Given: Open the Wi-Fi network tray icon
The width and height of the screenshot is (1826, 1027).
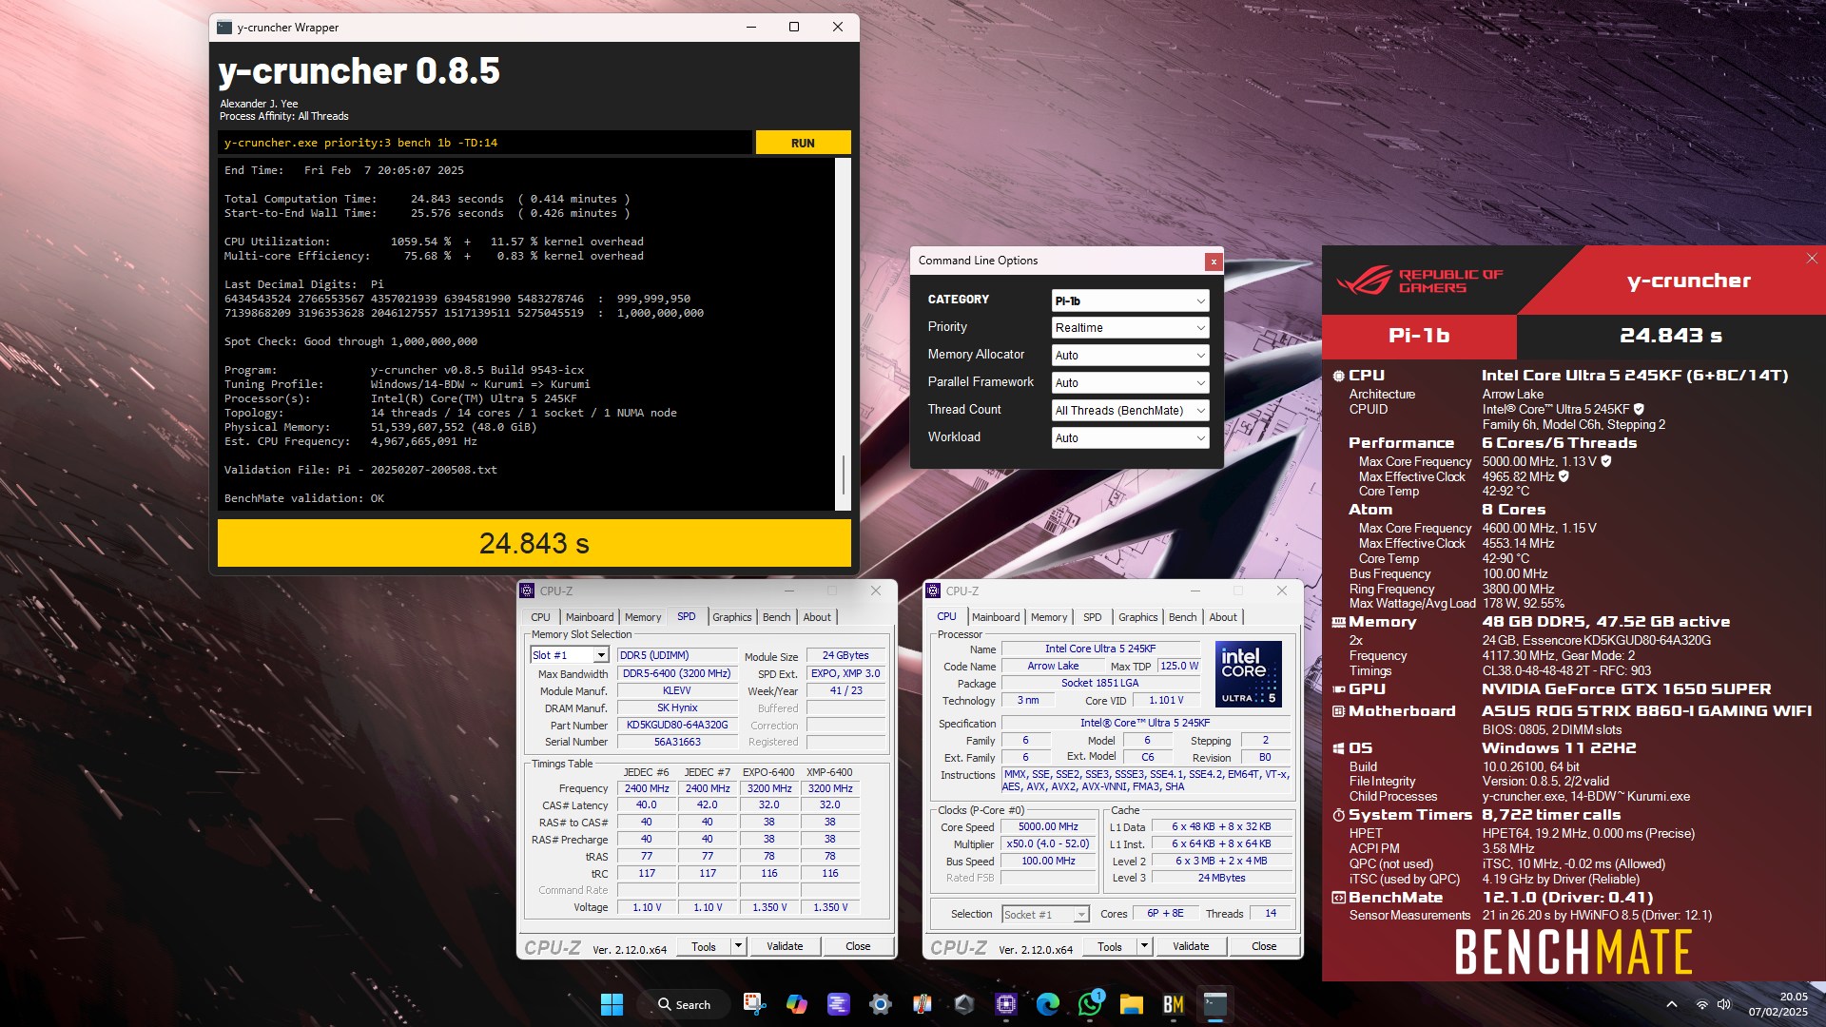Looking at the screenshot, I should click(1701, 1004).
